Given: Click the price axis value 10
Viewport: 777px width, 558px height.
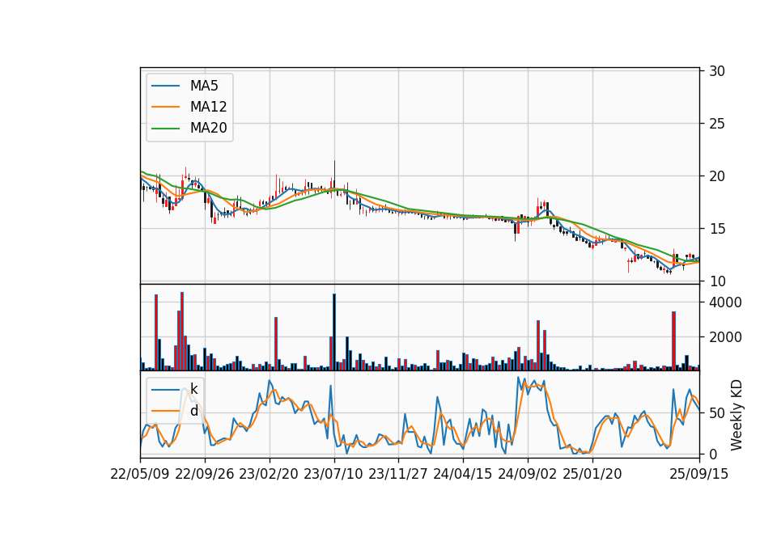Looking at the screenshot, I should coord(716,281).
